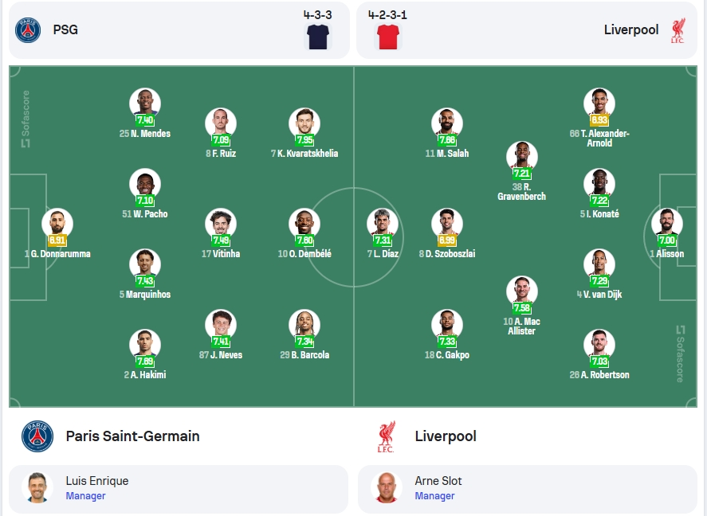The image size is (707, 516).
Task: Click K. Kvaratskhelia's player avatar
Action: (x=304, y=123)
